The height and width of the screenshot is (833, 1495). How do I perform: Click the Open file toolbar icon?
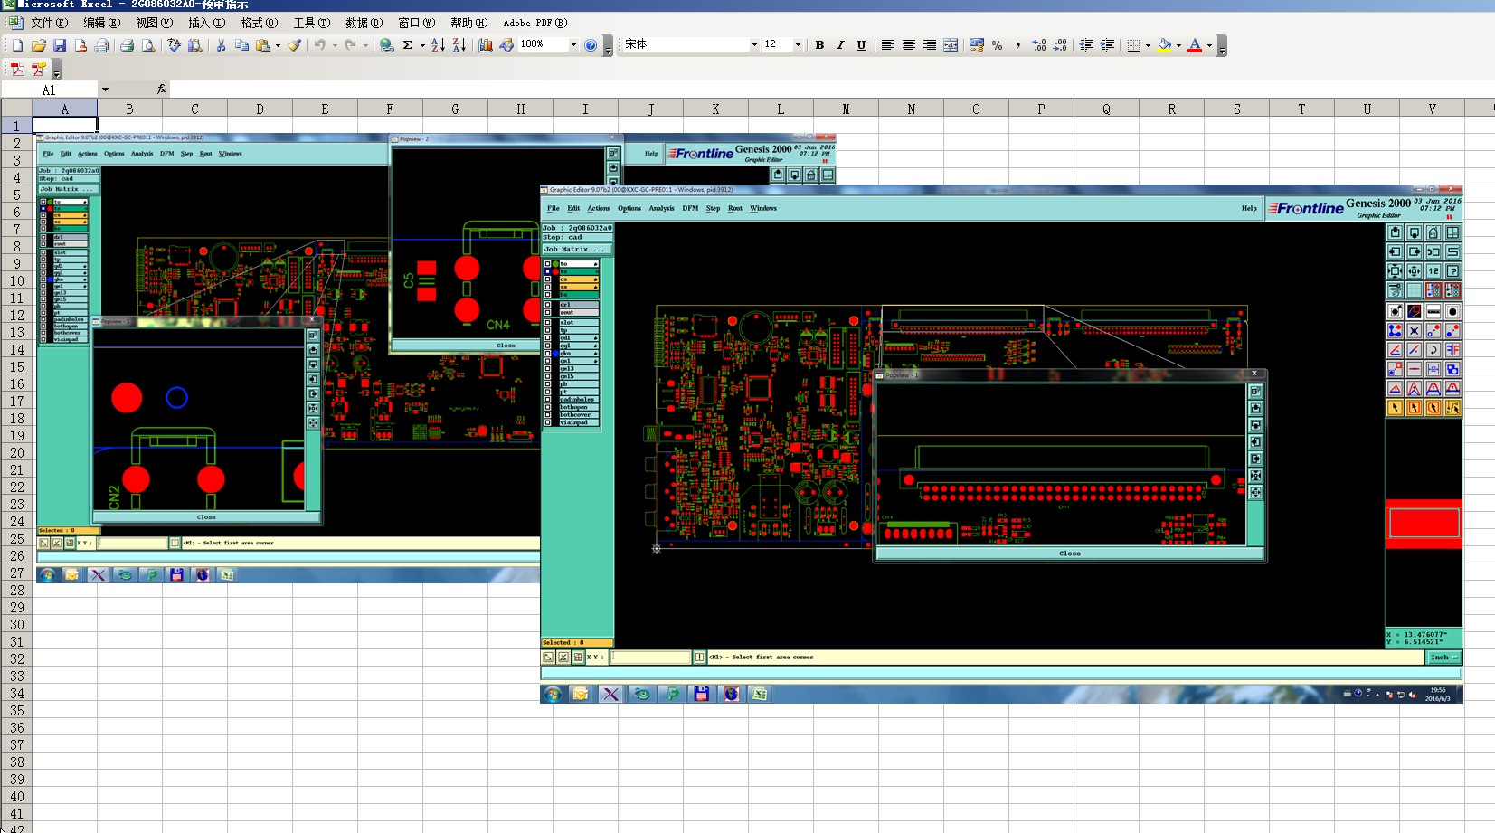38,45
